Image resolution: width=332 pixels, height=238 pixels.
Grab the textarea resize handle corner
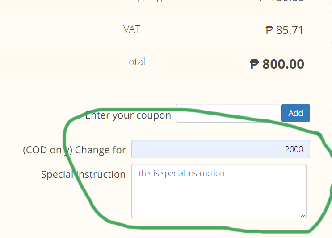[x=303, y=215]
